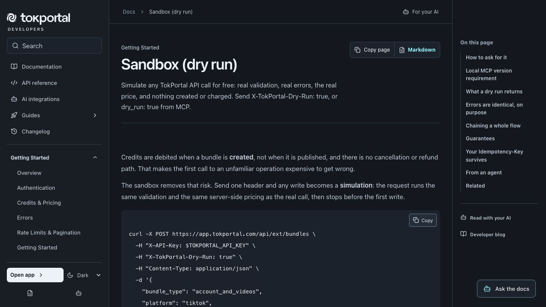
Task: Click the rocket icon beside Guides
Action: click(x=14, y=115)
